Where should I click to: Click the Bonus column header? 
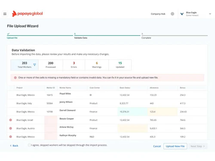(x=183, y=88)
